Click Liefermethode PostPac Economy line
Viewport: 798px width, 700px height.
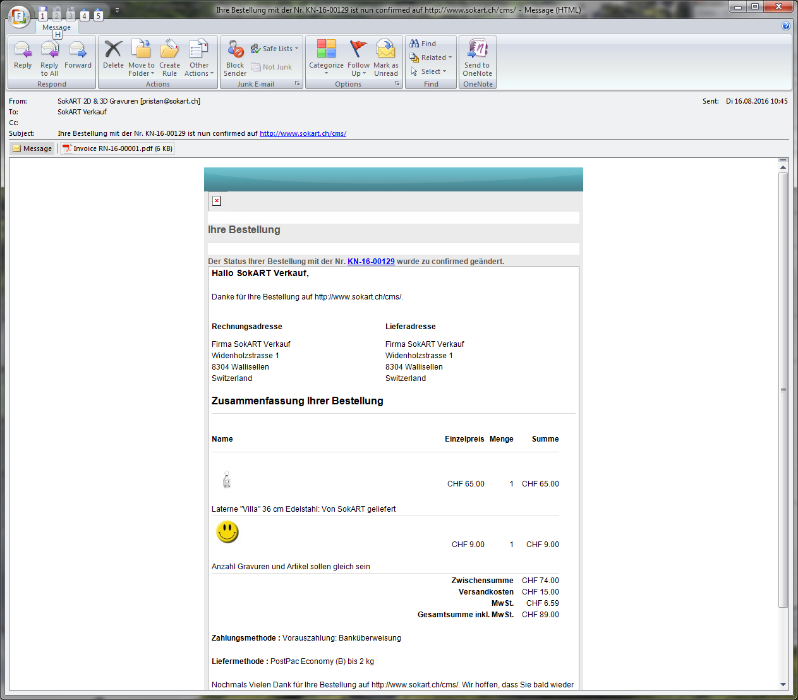(x=293, y=661)
